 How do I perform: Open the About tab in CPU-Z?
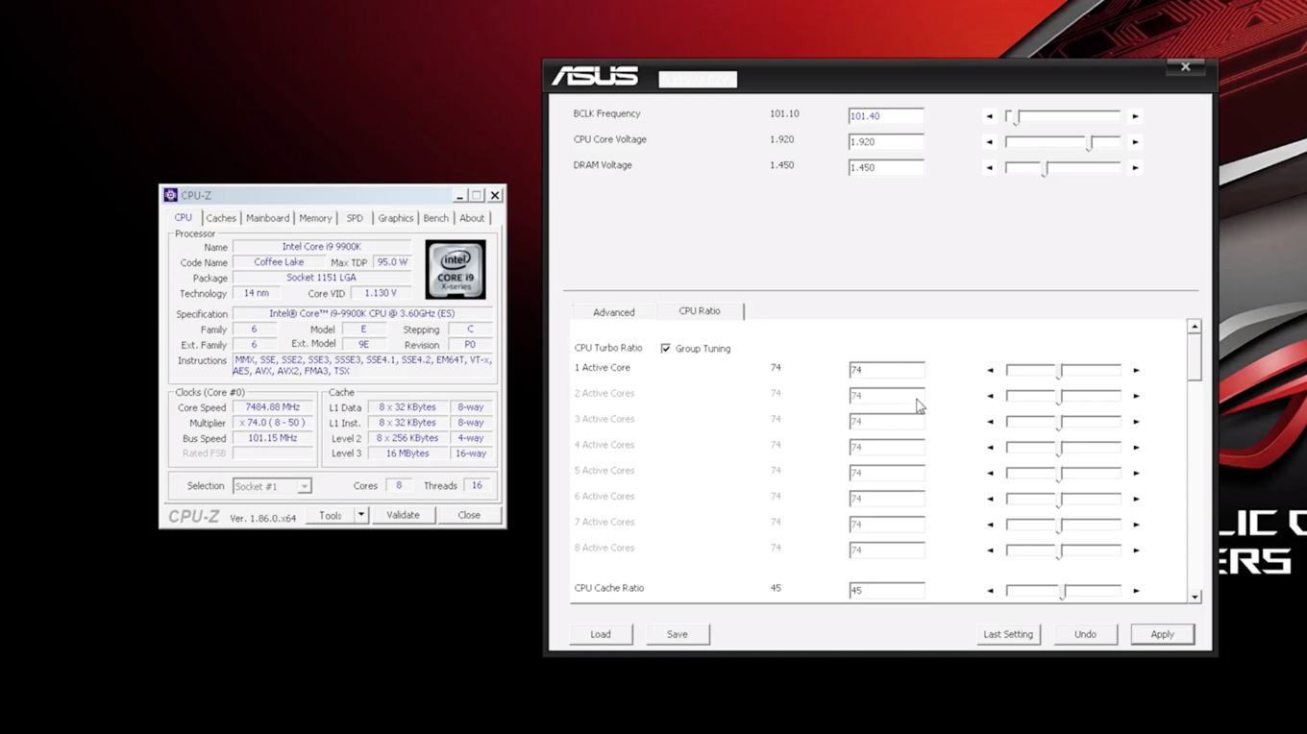point(472,218)
